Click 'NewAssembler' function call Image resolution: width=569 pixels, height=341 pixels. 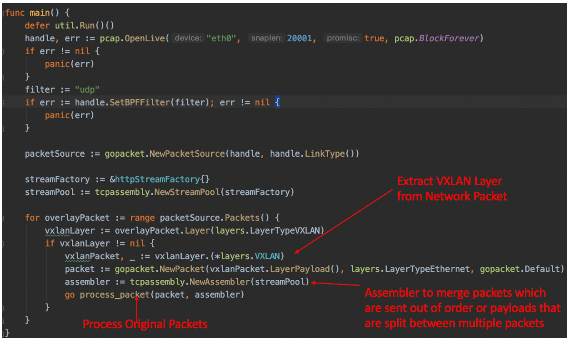(219, 282)
